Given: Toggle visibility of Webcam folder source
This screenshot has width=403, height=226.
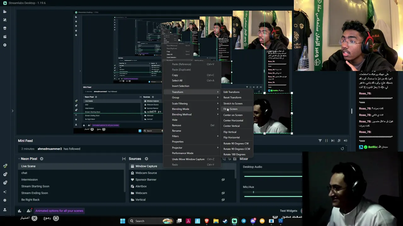Looking at the screenshot, I should pos(223,193).
